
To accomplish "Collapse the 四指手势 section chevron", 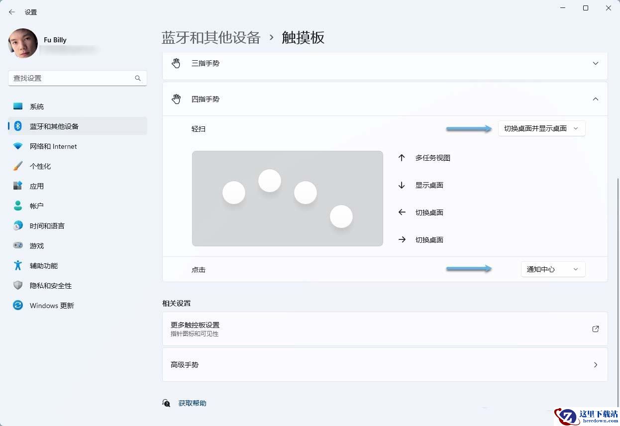I will (596, 99).
